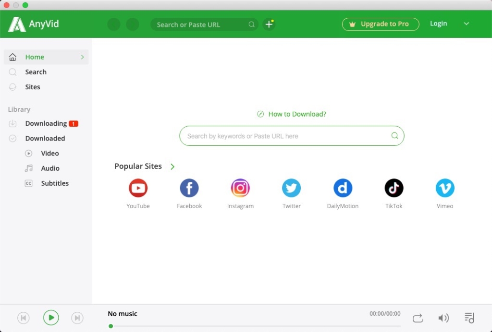Click the music progress slider handle
This screenshot has width=492, height=332.
111,326
